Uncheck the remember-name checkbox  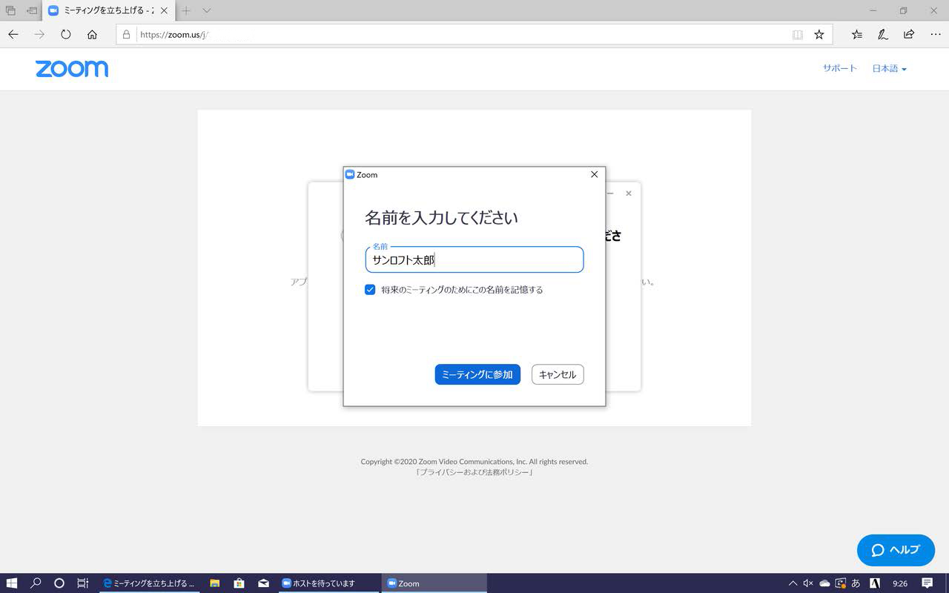pyautogui.click(x=370, y=290)
